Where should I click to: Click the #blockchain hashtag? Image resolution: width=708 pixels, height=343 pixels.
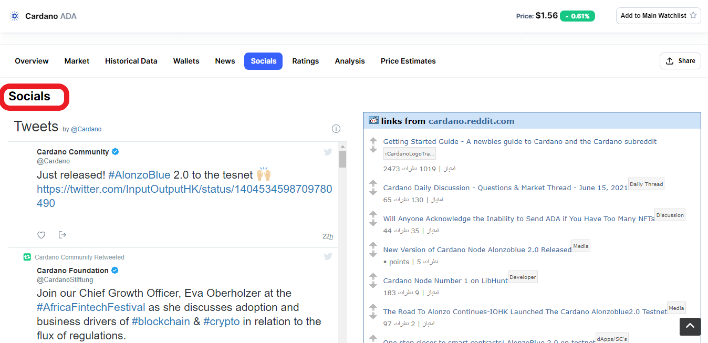coord(161,321)
